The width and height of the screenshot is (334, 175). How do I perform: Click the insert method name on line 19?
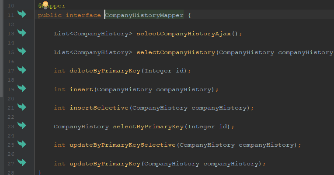point(81,89)
